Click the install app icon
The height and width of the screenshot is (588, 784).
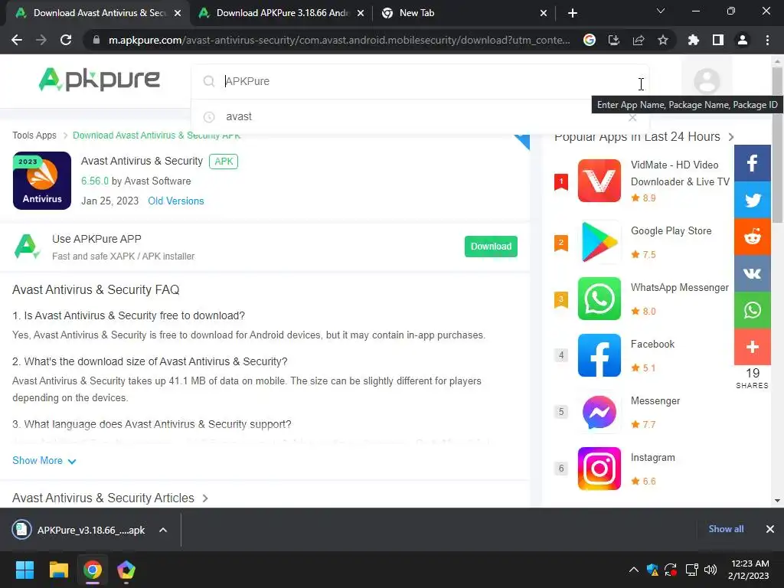point(614,40)
